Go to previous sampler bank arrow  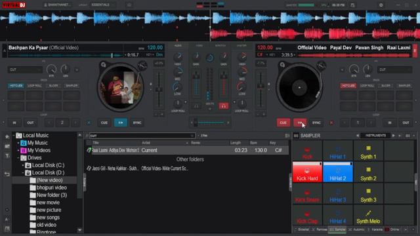pos(358,136)
